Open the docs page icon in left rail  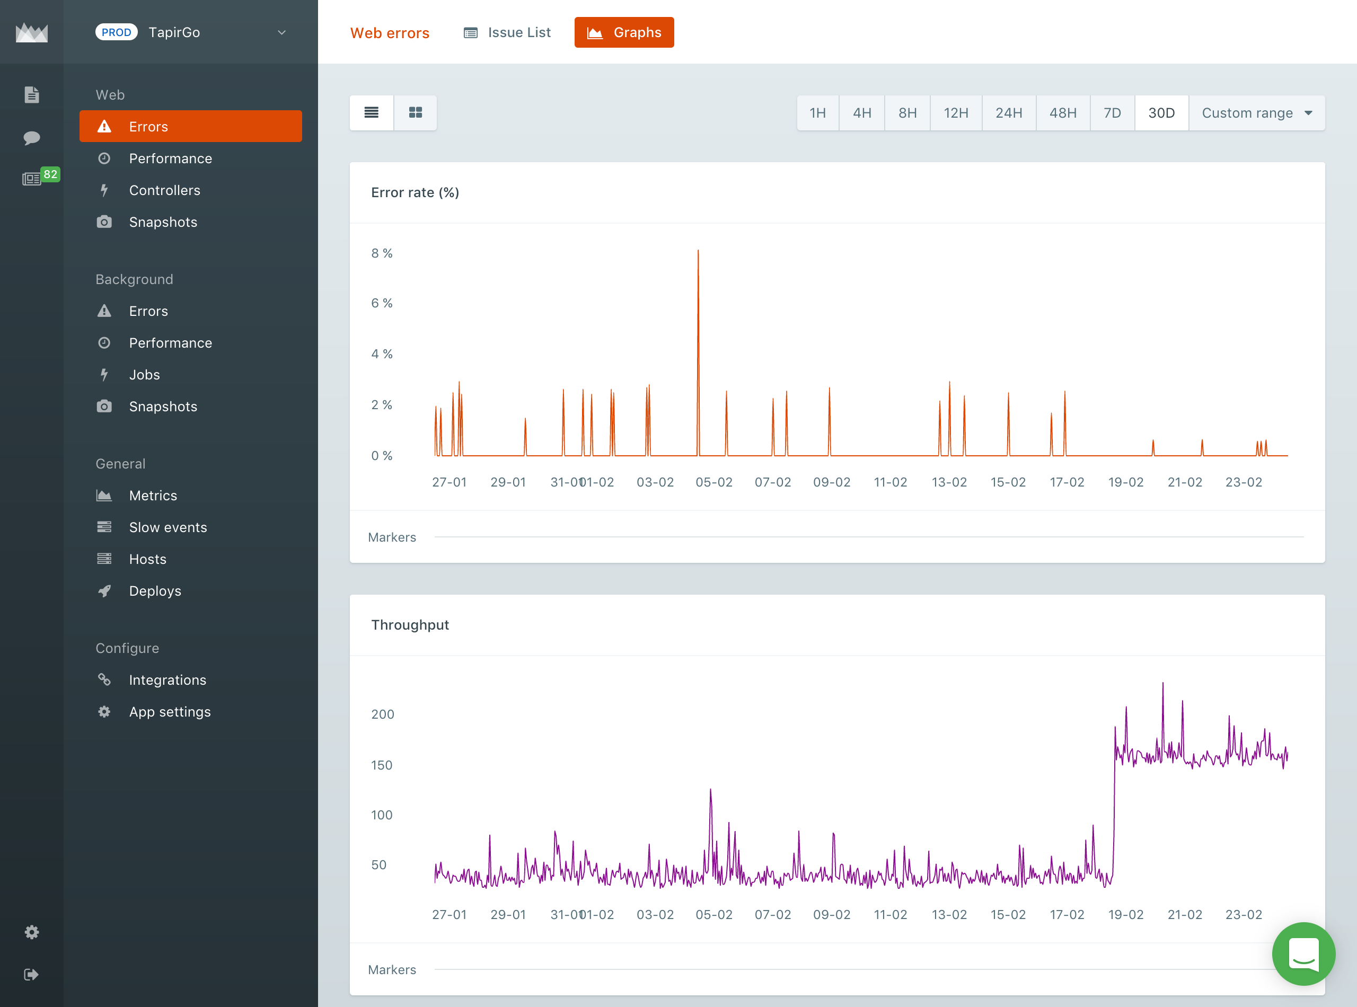(32, 95)
